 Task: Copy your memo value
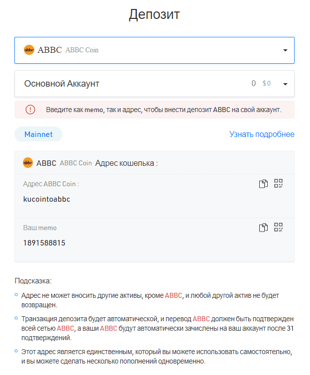click(x=263, y=228)
